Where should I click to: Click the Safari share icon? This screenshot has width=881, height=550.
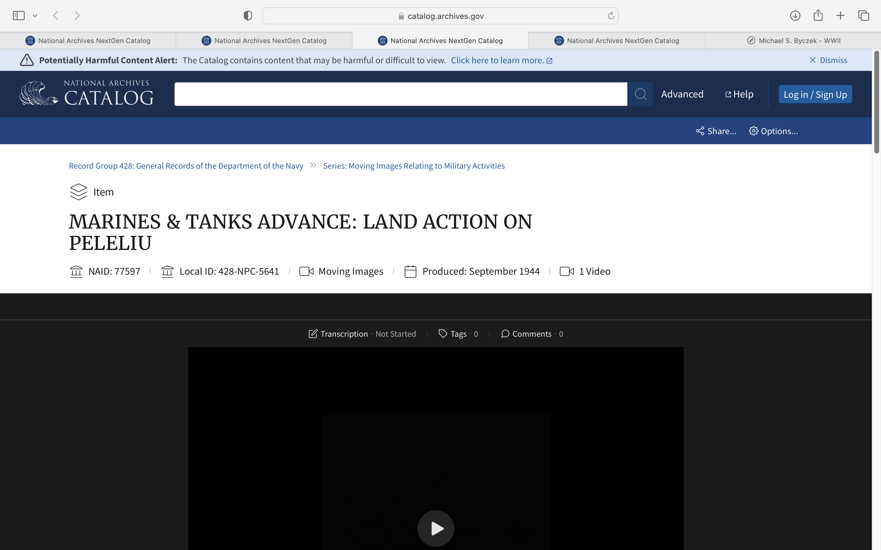coord(818,16)
